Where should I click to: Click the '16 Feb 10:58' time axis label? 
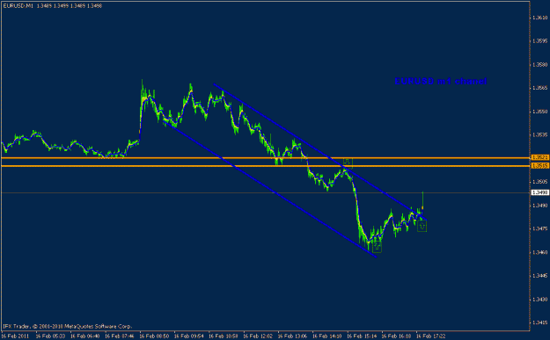224,336
